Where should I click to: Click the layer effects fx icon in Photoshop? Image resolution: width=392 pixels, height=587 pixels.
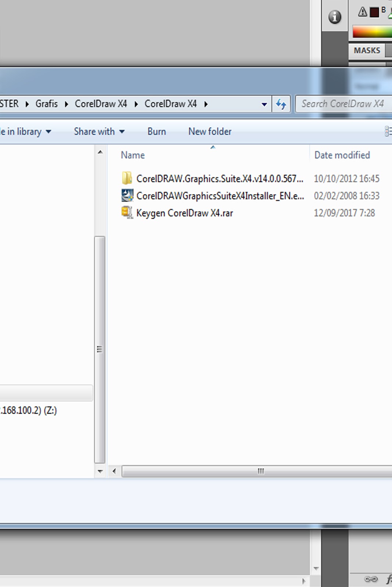[x=389, y=579]
